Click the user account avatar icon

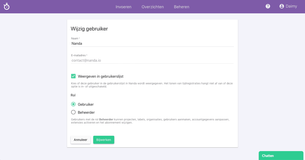(x=281, y=6)
